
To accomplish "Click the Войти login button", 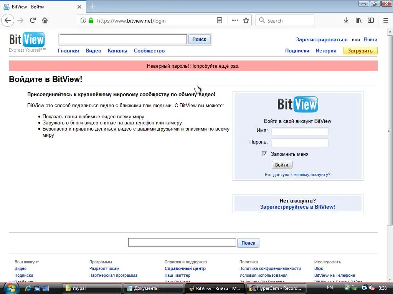I will tap(282, 165).
